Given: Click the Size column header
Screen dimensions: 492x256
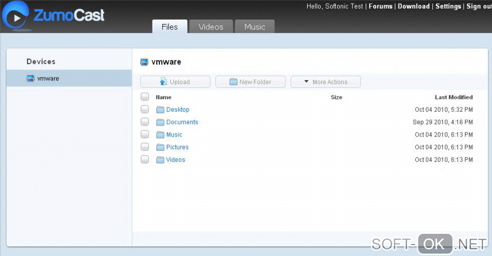Looking at the screenshot, I should coord(336,97).
